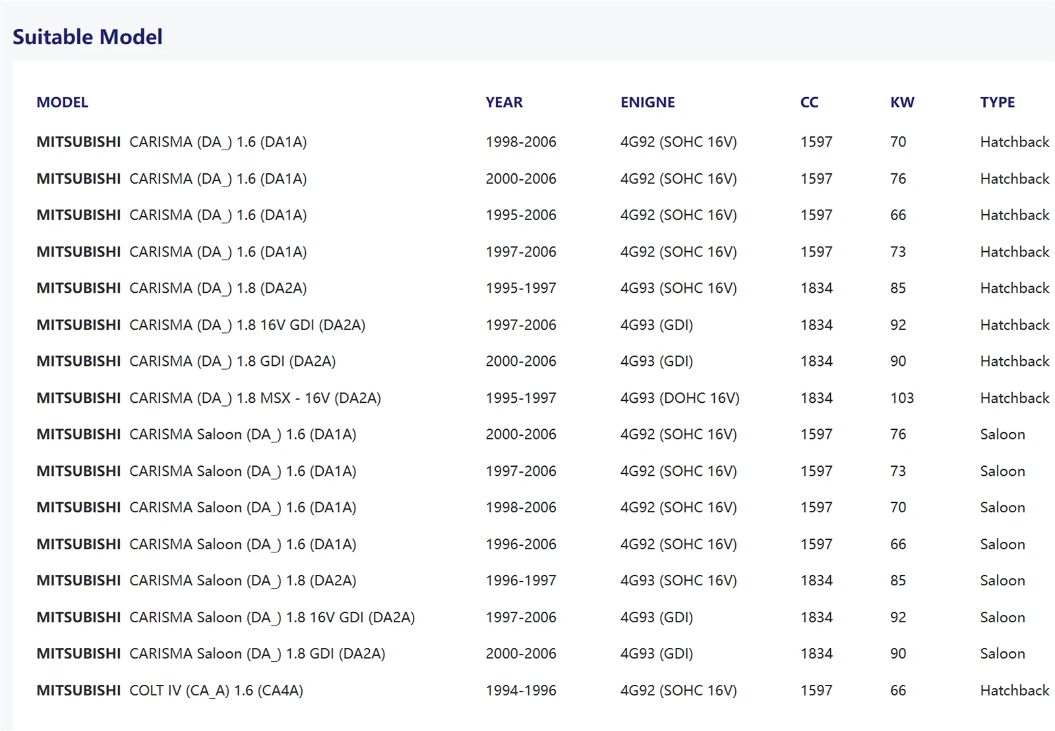Click 73 kW value in Hatchback row
1055x731 pixels.
coord(898,252)
